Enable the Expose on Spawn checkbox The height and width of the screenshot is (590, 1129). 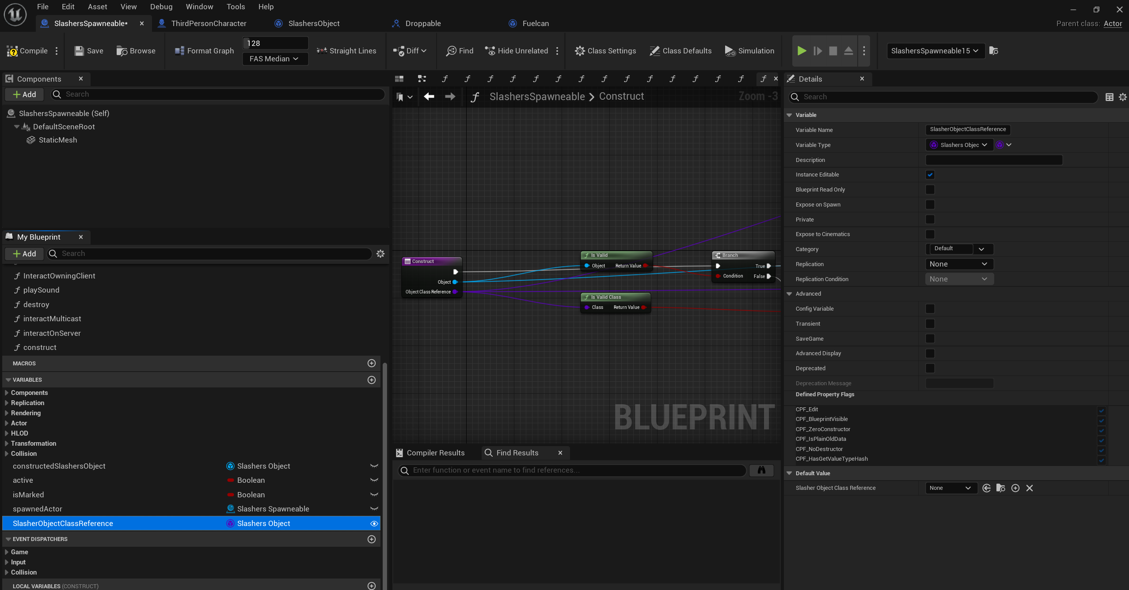click(930, 205)
